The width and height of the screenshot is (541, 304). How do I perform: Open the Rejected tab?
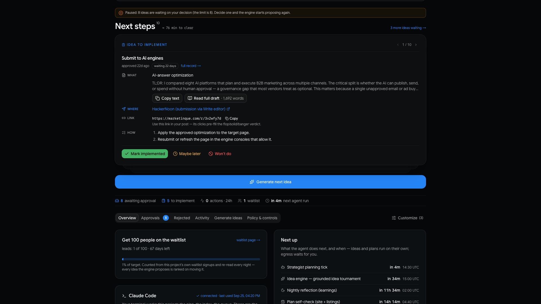click(x=182, y=218)
